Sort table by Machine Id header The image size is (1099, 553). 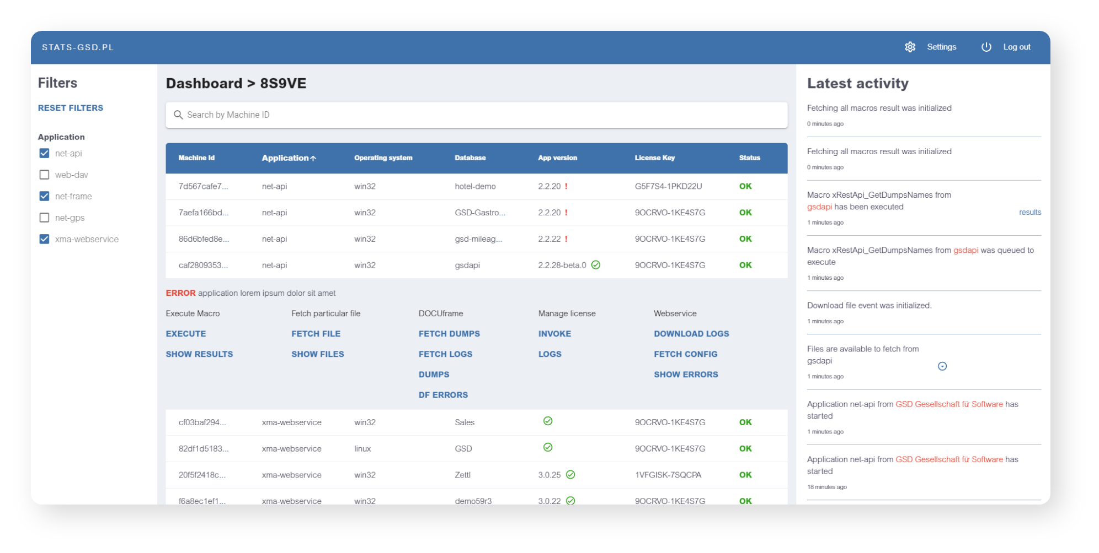click(x=196, y=158)
